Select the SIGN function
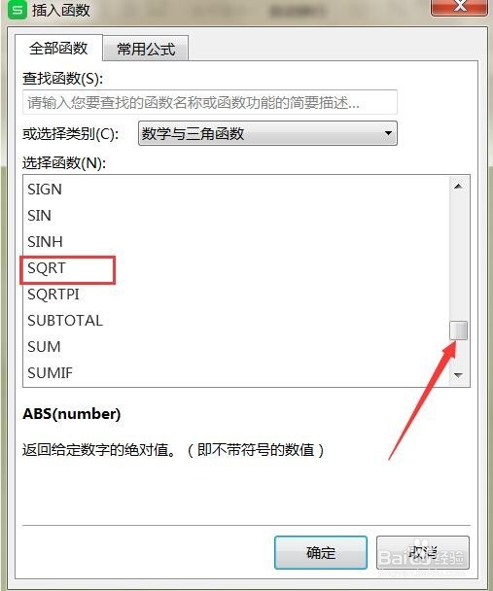The height and width of the screenshot is (591, 493). [x=236, y=190]
